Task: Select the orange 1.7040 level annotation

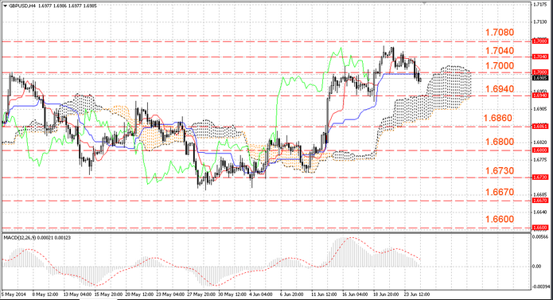Action: [500, 51]
